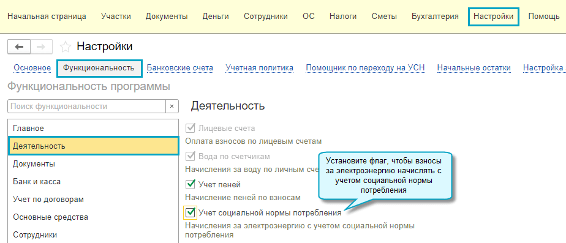Open the Помощь menu section

(544, 17)
